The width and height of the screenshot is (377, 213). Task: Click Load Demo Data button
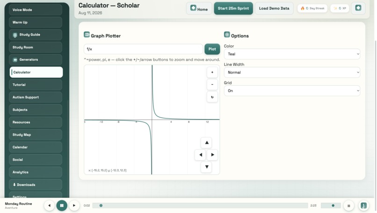tap(274, 8)
